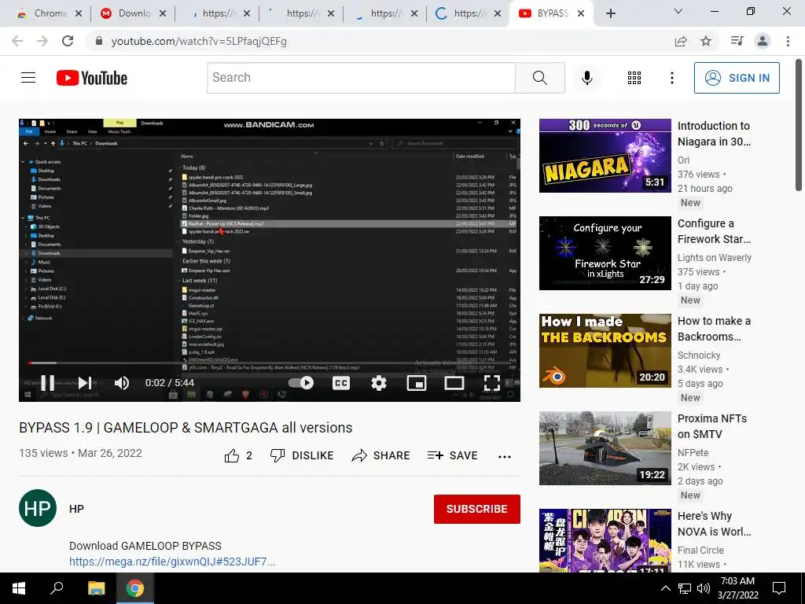Seek using the video progress bar
Viewport: 805px width, 604px height.
point(270,363)
